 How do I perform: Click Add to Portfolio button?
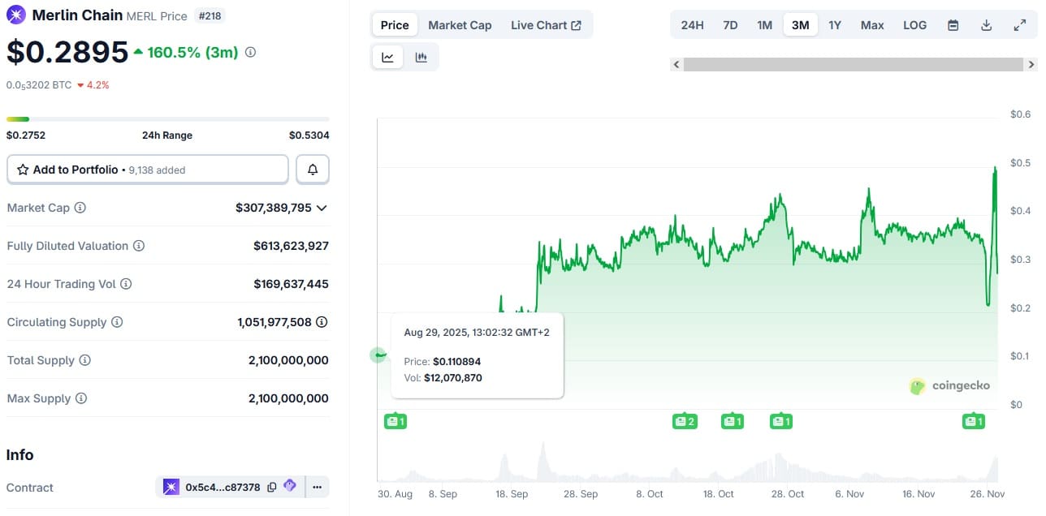point(148,170)
